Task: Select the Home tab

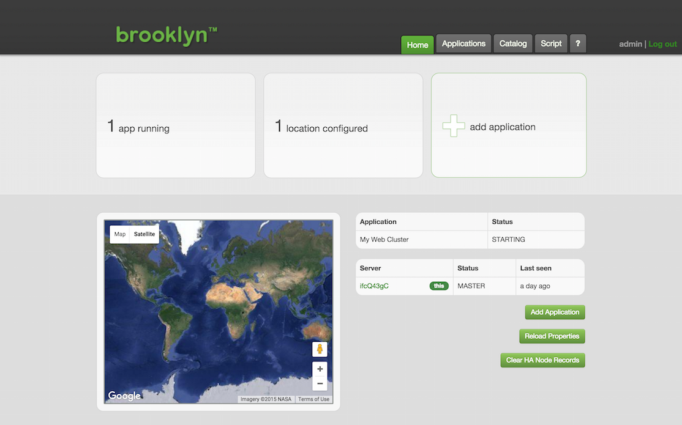Action: coord(418,45)
